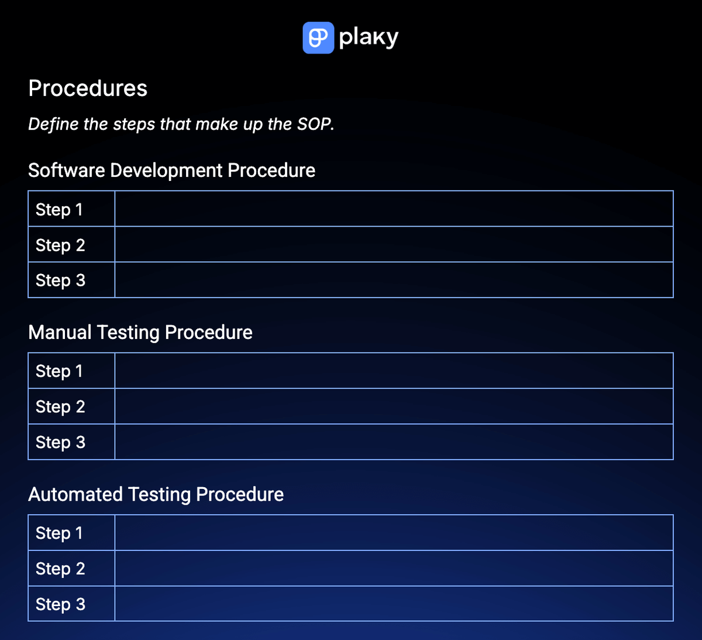Click the Automated Testing Procedure heading
This screenshot has height=640, width=702.
point(156,495)
